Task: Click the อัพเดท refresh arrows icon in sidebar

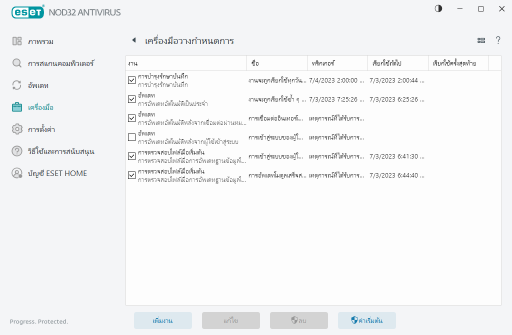Action: 17,85
